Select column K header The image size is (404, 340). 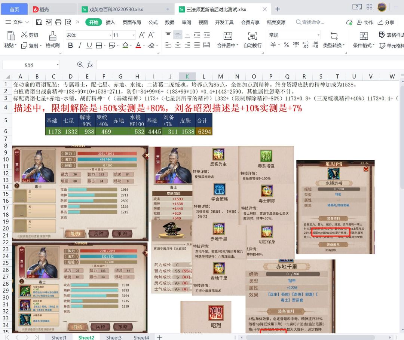[187, 76]
